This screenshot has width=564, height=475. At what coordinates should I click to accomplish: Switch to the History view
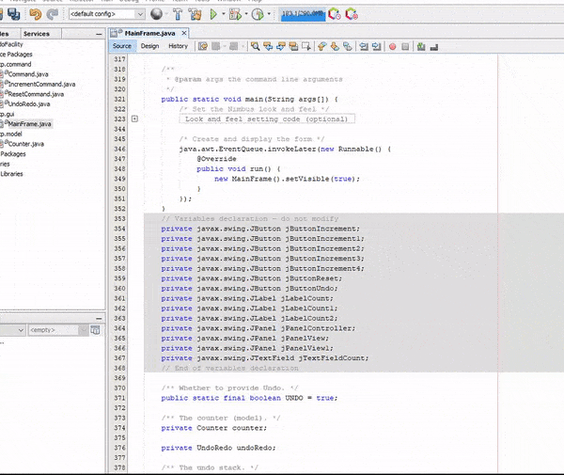tap(178, 45)
